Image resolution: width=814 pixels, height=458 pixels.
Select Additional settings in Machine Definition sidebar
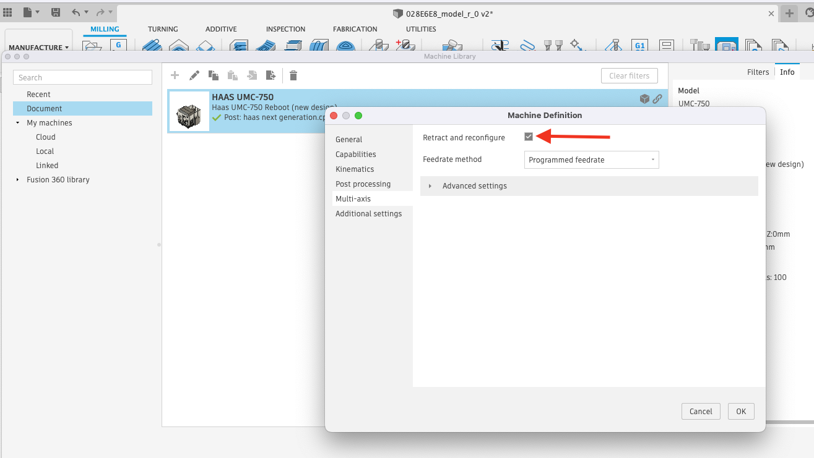(368, 214)
